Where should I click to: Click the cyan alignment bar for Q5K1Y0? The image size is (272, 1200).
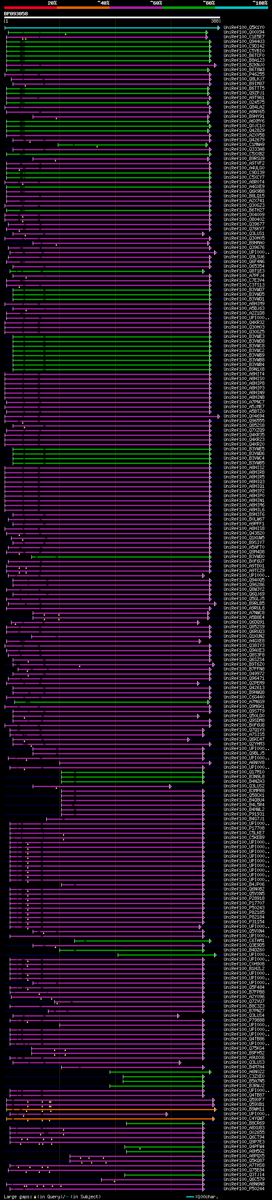click(x=112, y=28)
